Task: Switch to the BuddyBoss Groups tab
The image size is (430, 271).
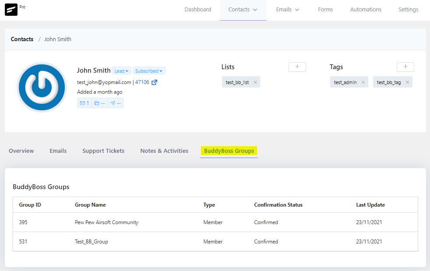Action: (229, 151)
